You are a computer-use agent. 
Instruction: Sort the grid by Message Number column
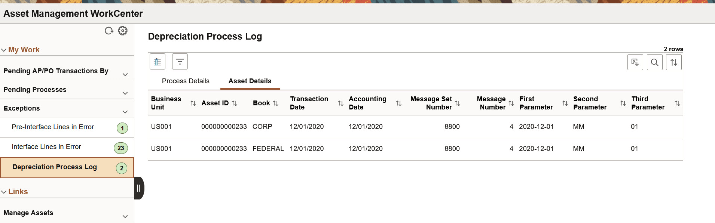point(511,103)
